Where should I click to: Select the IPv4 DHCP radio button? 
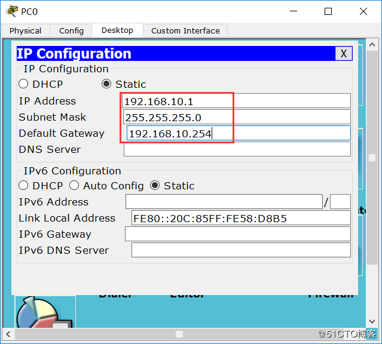23,84
